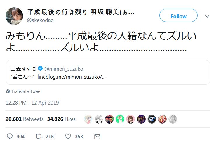214x146 pixels.
Task: Click the 12:28 PM - 12 Apr 2019 timestamp
Action: point(32,103)
